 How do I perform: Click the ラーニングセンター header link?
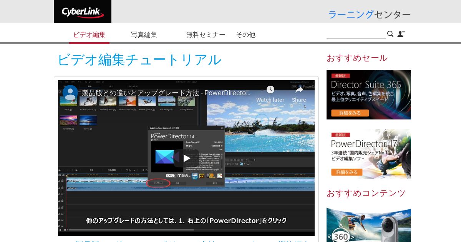click(369, 15)
